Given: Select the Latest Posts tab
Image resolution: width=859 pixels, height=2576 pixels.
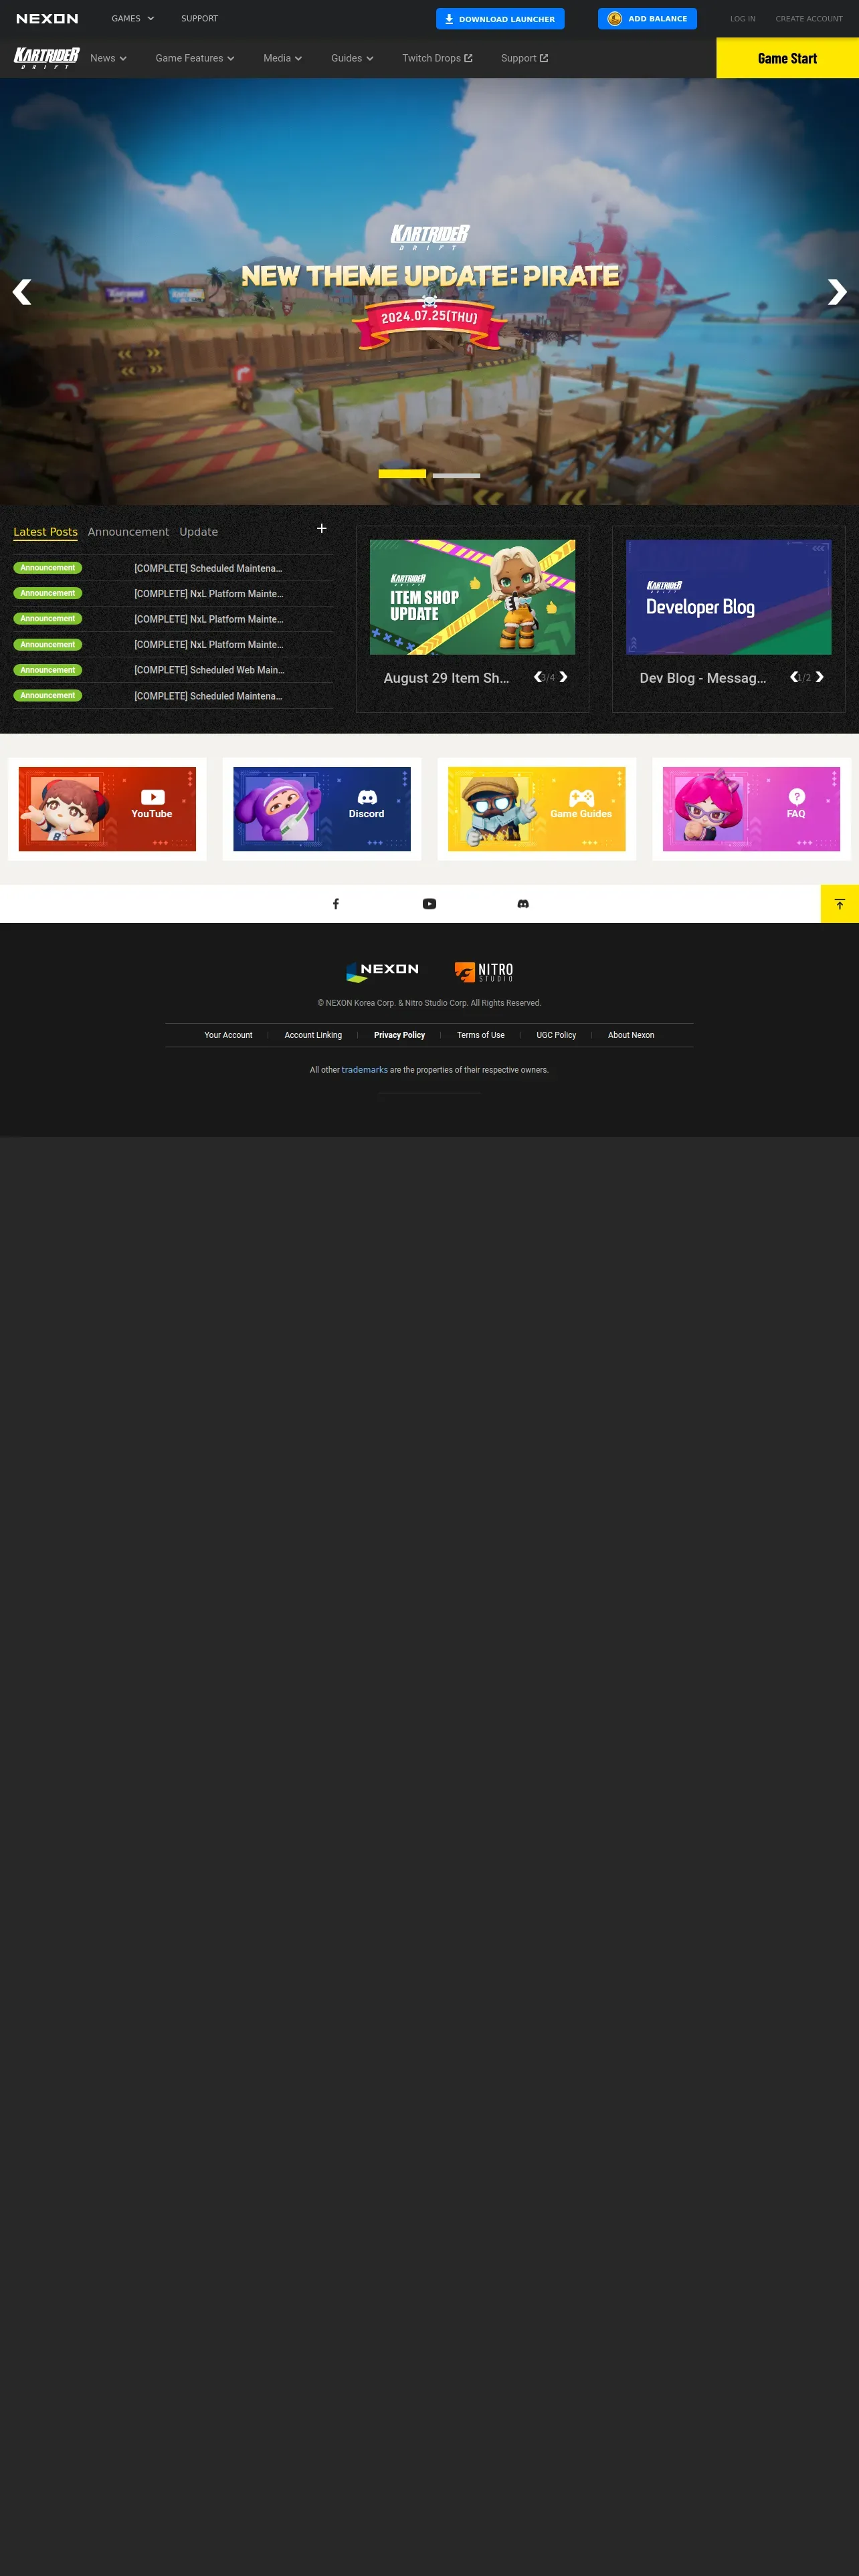Looking at the screenshot, I should tap(45, 532).
